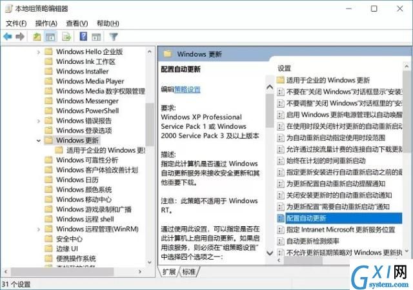
Task: Click the policy icon beside 为更新配置自动重新启动提醒通知
Action: (281, 184)
